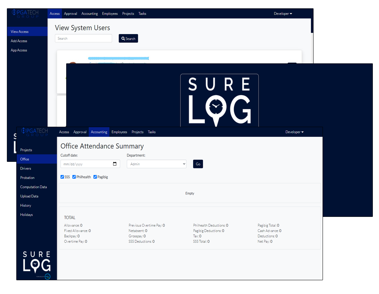Click the TOTAL label
Viewport: 379px width, 294px height.
69,218
